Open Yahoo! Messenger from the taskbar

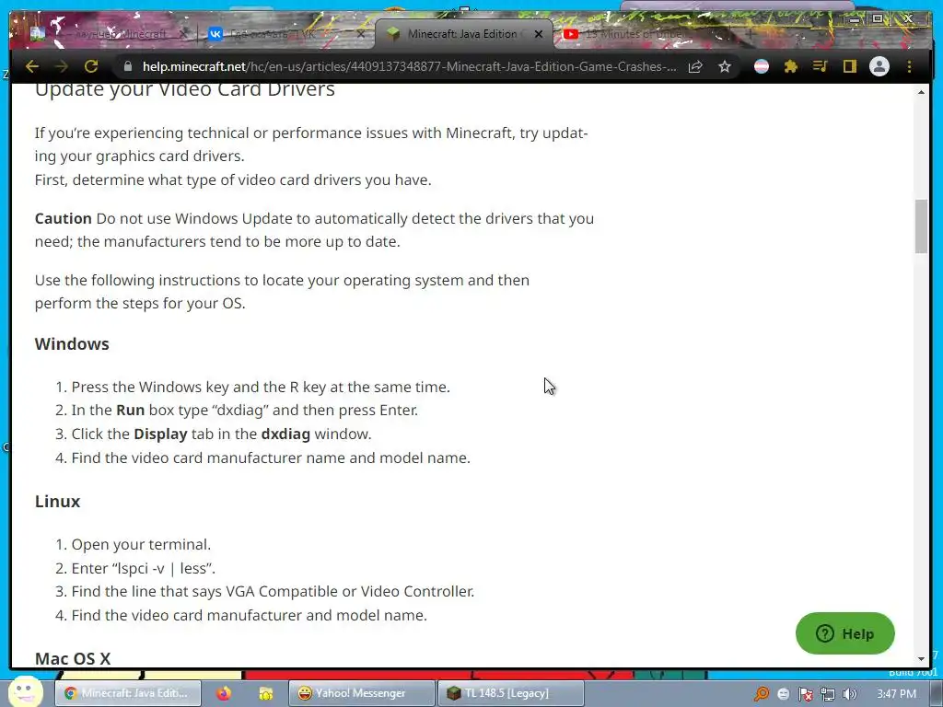361,693
